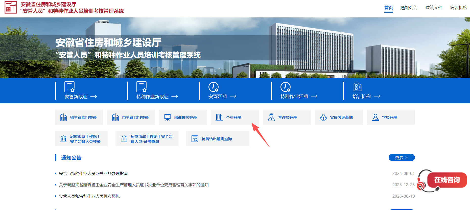The height and width of the screenshot is (210, 470).
Task: Click the 培训机构 building icon in blue bar
Action: point(357,87)
